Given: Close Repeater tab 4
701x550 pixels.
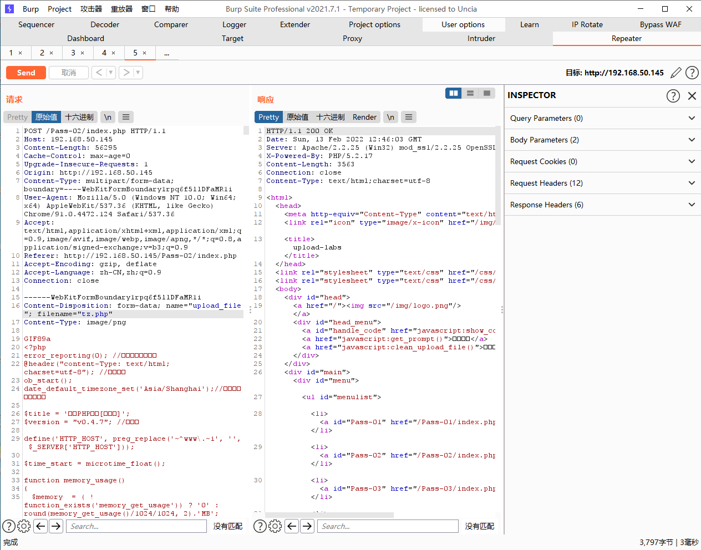Looking at the screenshot, I should click(114, 53).
